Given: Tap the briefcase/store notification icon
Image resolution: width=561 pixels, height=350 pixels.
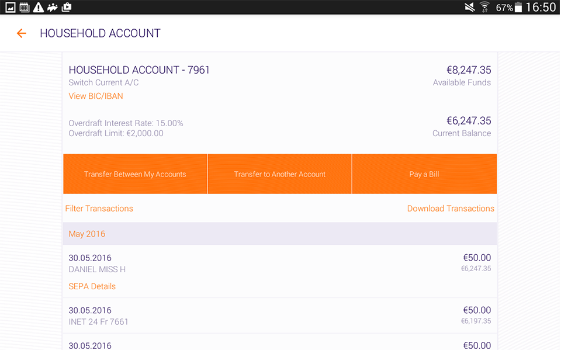Looking at the screenshot, I should [x=67, y=7].
